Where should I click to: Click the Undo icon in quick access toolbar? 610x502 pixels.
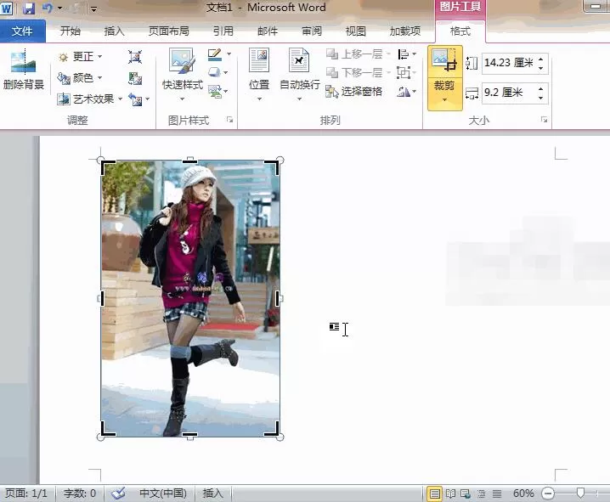[x=47, y=8]
